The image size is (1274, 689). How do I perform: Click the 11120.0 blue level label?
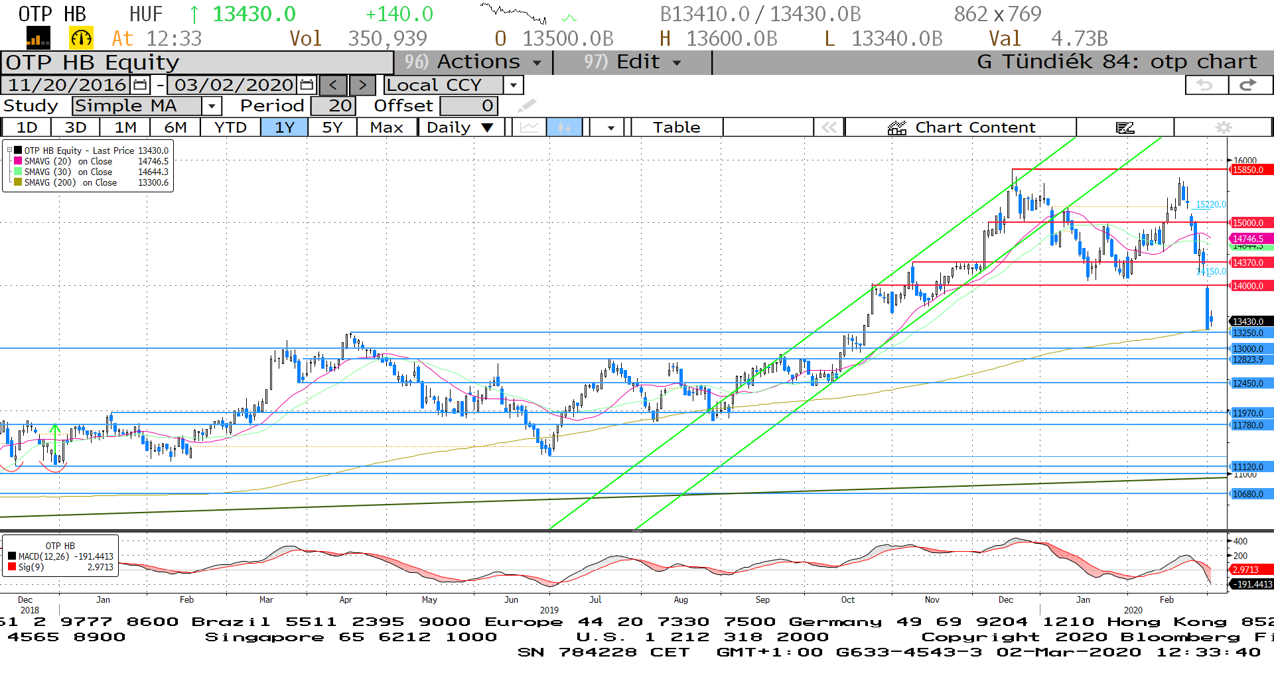(1251, 467)
